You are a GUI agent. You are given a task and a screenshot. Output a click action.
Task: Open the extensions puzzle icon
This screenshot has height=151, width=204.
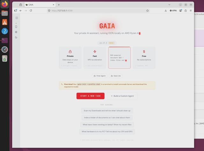tap(186, 10)
